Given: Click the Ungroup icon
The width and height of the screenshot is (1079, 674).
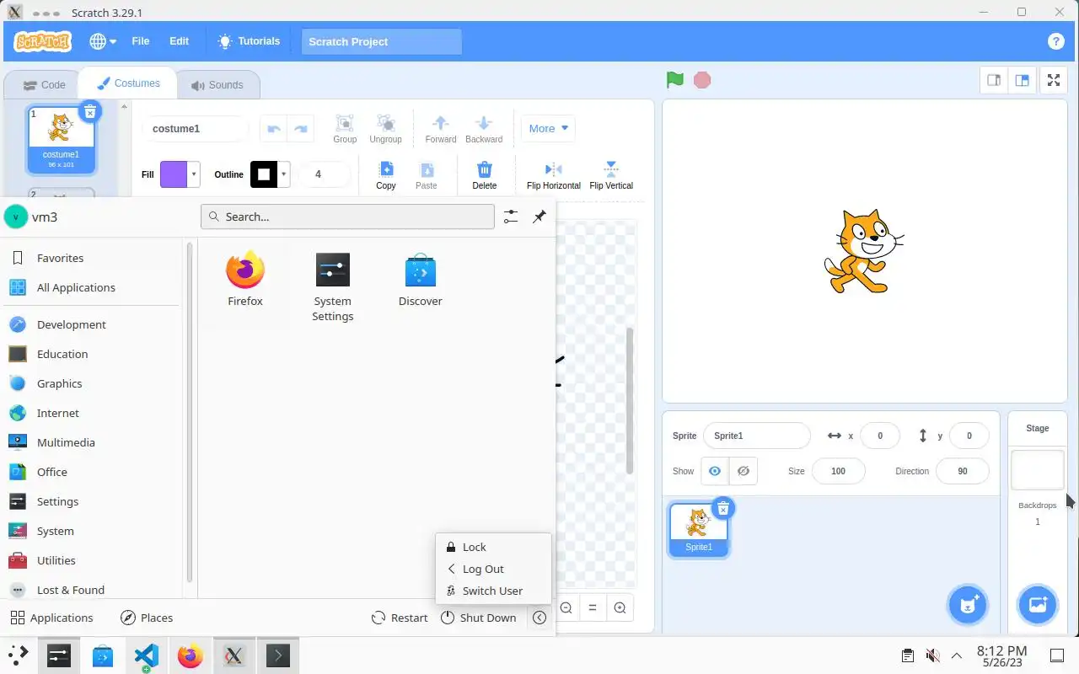Looking at the screenshot, I should coord(385,129).
